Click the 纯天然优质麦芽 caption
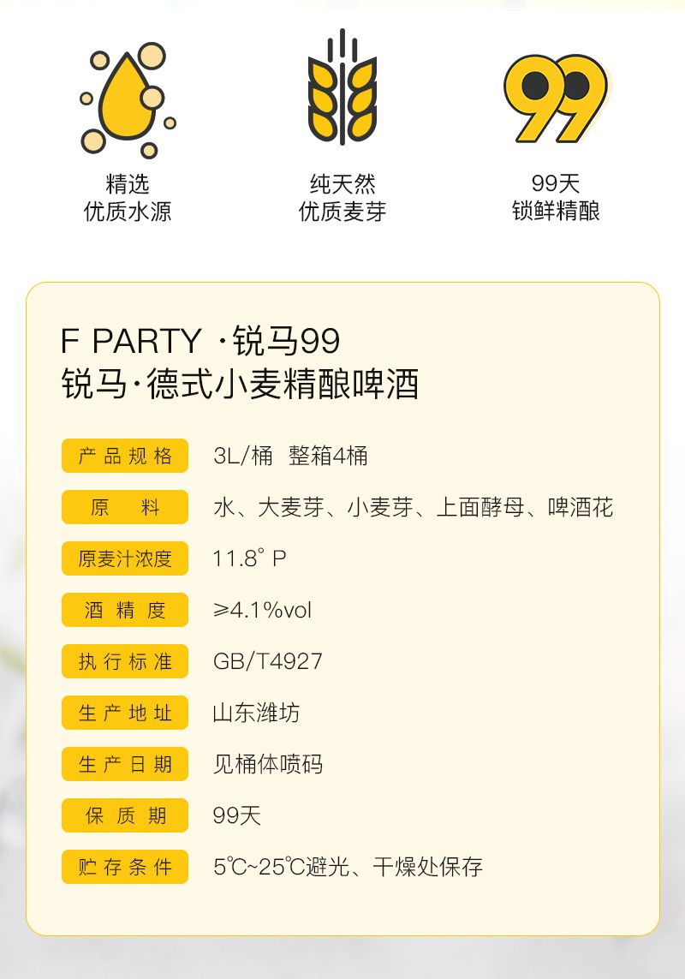The image size is (685, 979). point(342,198)
